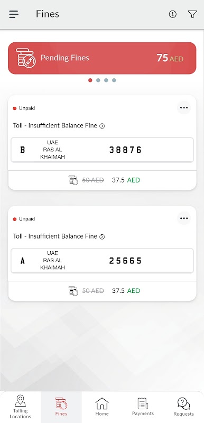The width and height of the screenshot is (204, 423).
Task: Tap coin icon beside second fine's 50 AED
Action: pyautogui.click(x=73, y=290)
